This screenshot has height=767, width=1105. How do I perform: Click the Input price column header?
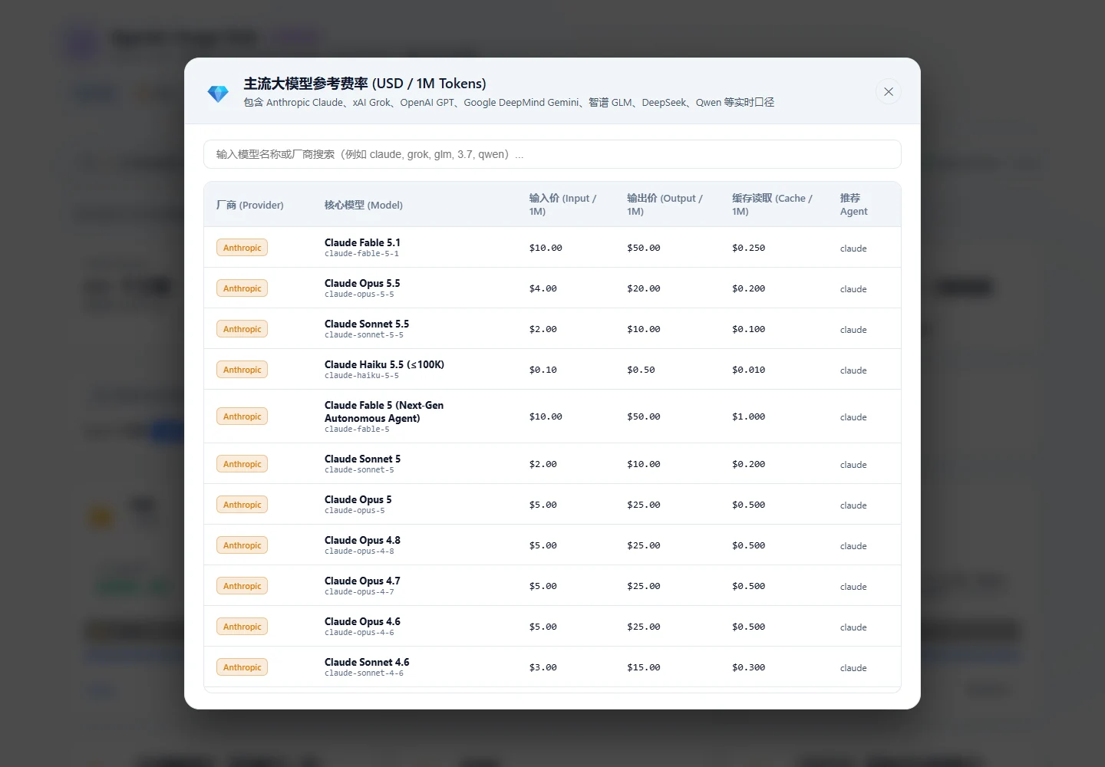562,205
